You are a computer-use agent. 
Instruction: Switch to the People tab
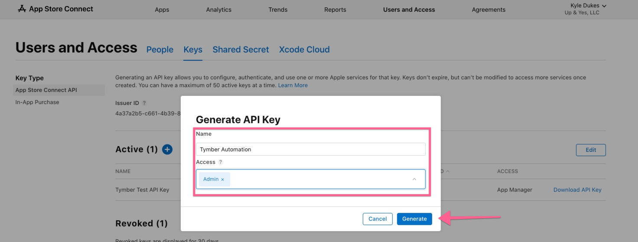160,50
